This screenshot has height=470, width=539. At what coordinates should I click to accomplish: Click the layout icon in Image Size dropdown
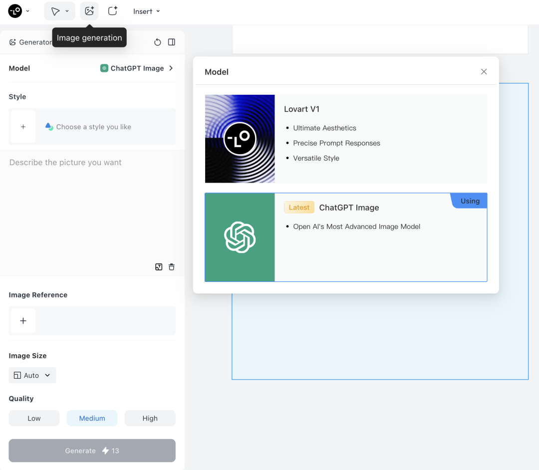tap(17, 376)
